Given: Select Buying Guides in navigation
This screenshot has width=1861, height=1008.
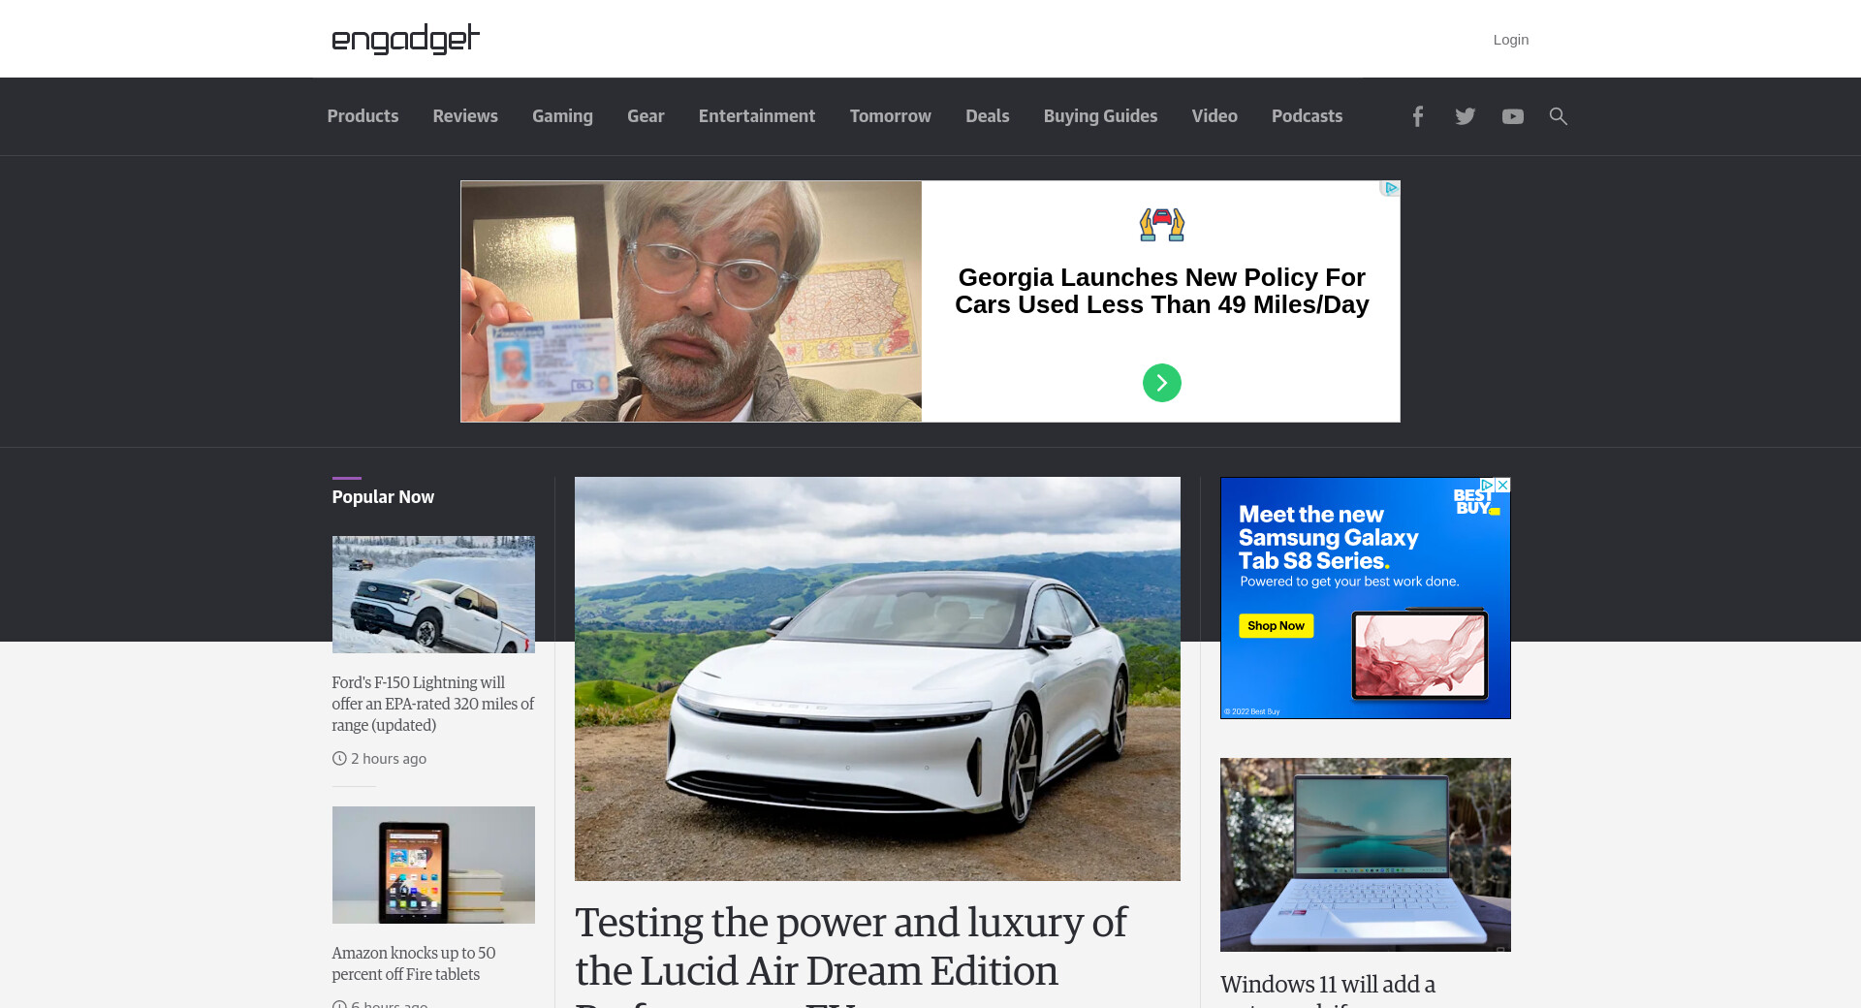Looking at the screenshot, I should tap(1100, 116).
